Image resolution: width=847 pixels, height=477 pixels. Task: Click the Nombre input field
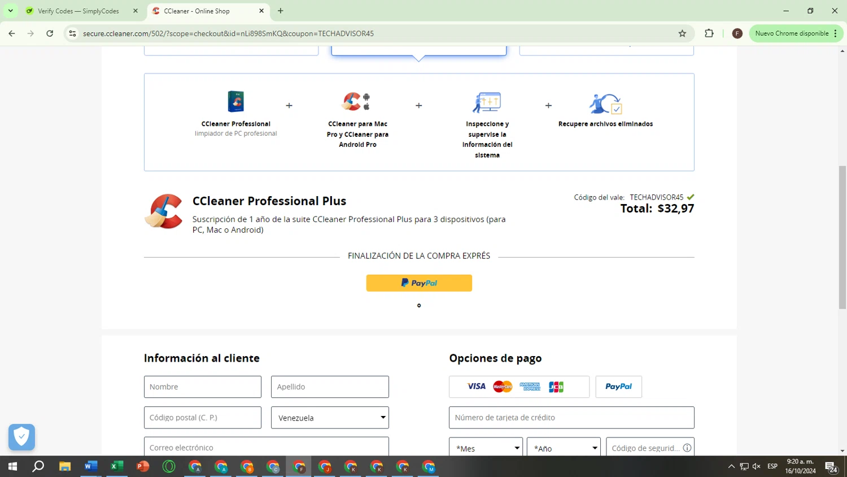tap(203, 387)
